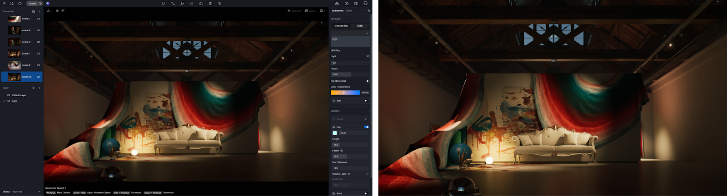The image size is (727, 196).
Task: Expand the Object panel at bottom left
Action: coord(39,192)
